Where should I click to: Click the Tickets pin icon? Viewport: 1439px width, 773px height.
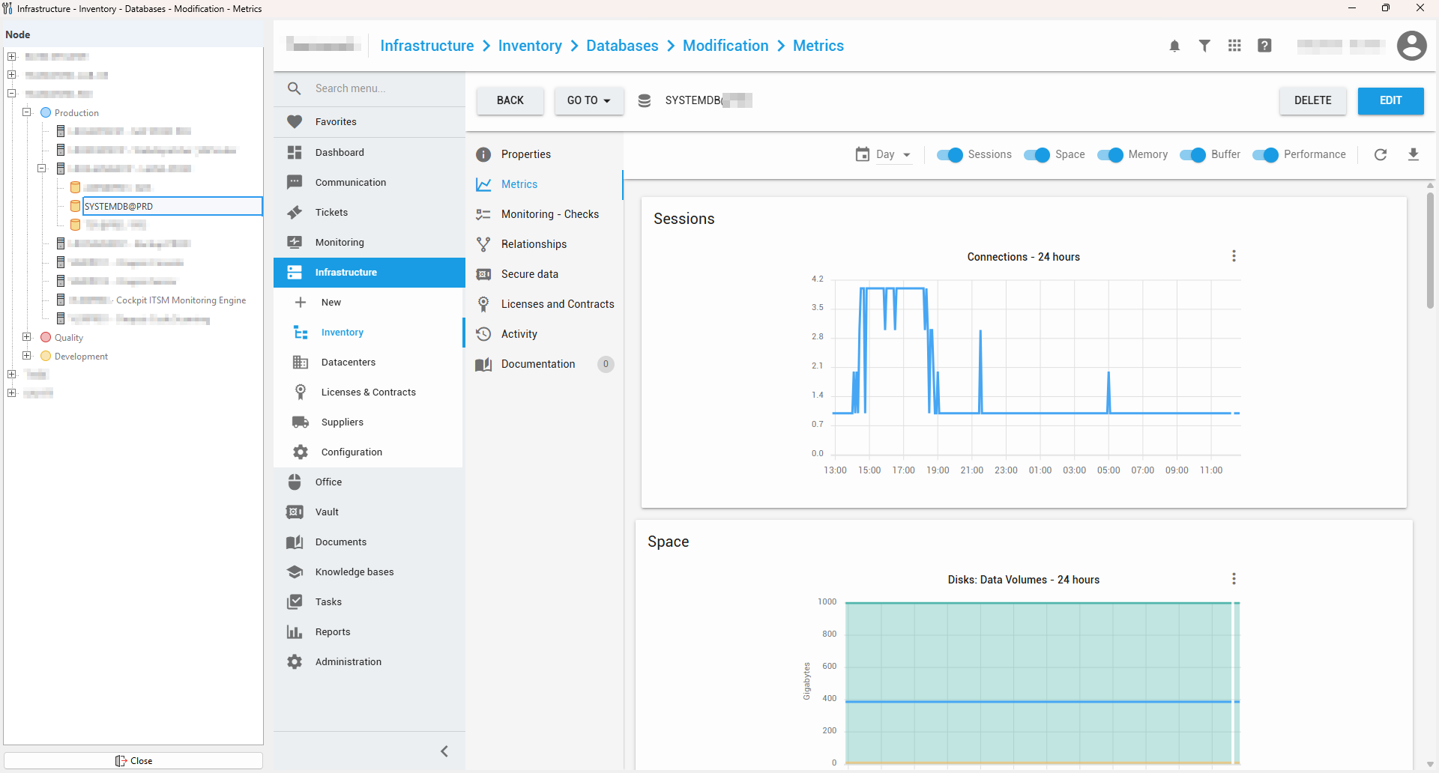295,212
